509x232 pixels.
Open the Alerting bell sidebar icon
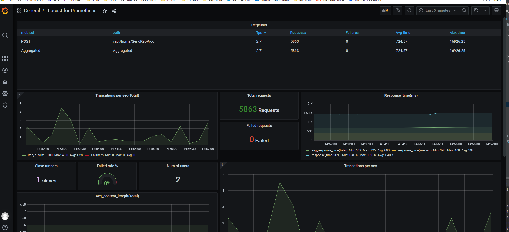(x=5, y=82)
